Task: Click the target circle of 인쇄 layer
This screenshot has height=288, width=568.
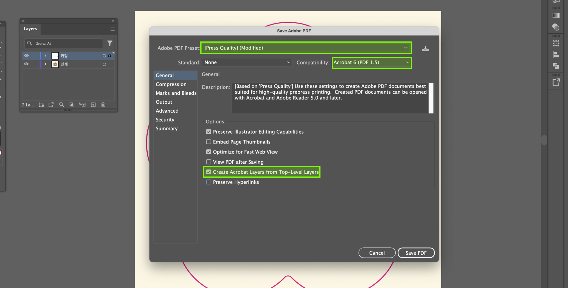Action: 104,64
